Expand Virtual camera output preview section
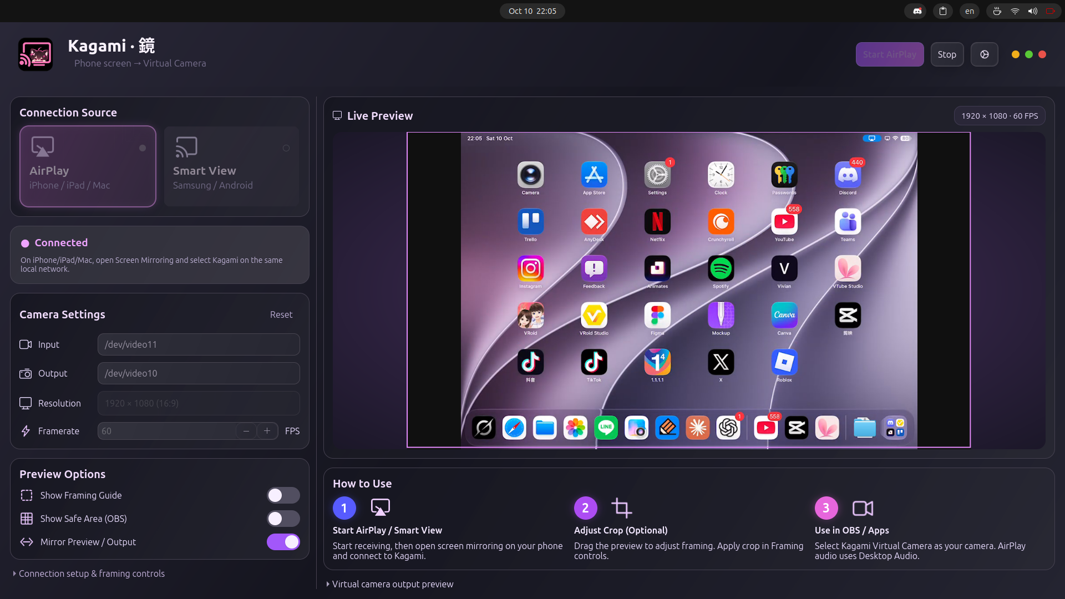The image size is (1065, 599). (390, 584)
